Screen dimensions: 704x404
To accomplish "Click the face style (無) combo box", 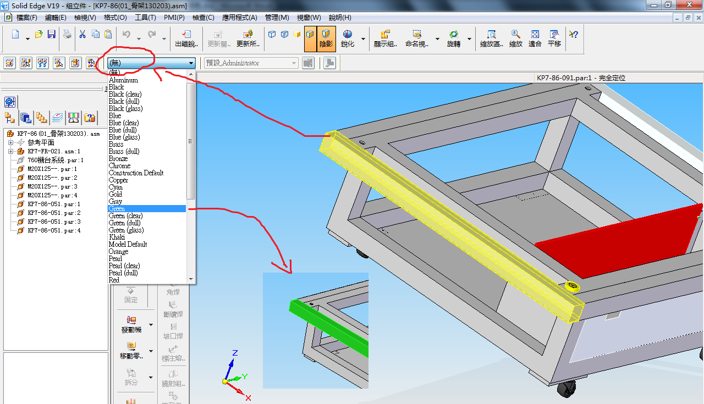I will click(x=152, y=63).
